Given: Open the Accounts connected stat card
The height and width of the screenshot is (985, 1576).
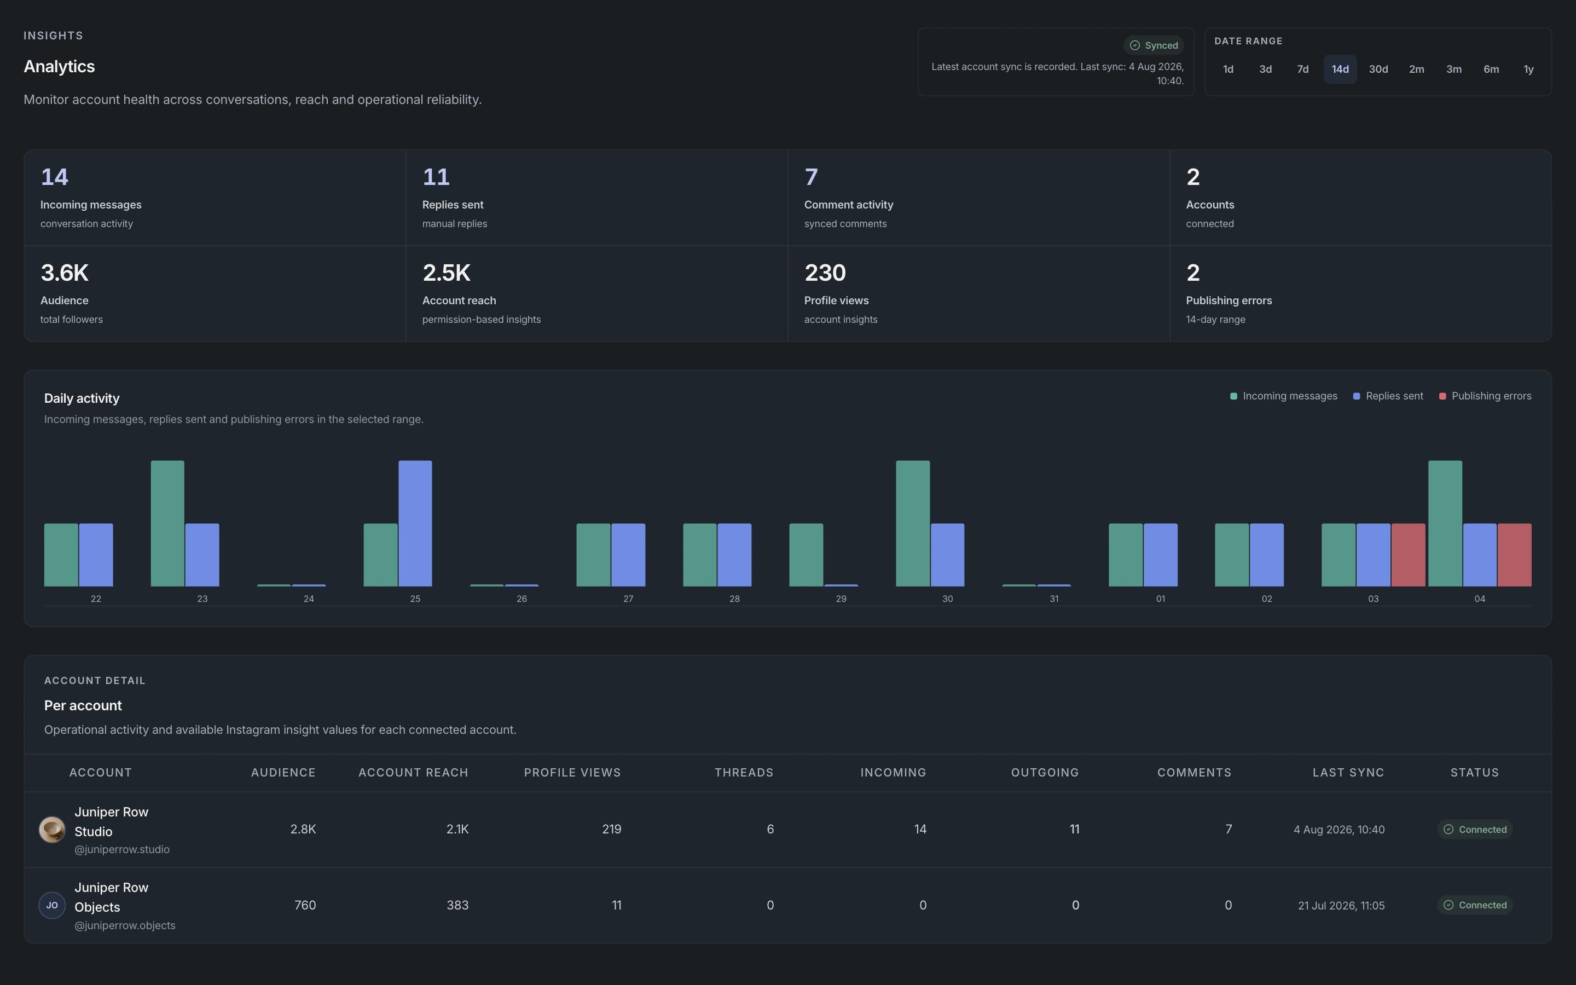Looking at the screenshot, I should 1360,198.
